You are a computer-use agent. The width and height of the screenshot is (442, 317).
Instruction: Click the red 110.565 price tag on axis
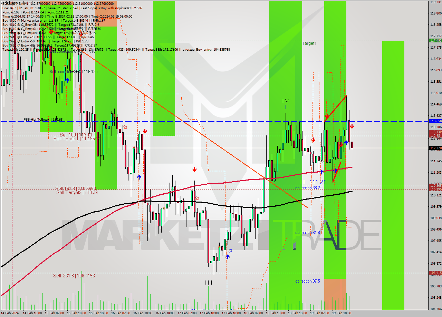pyautogui.click(x=435, y=186)
